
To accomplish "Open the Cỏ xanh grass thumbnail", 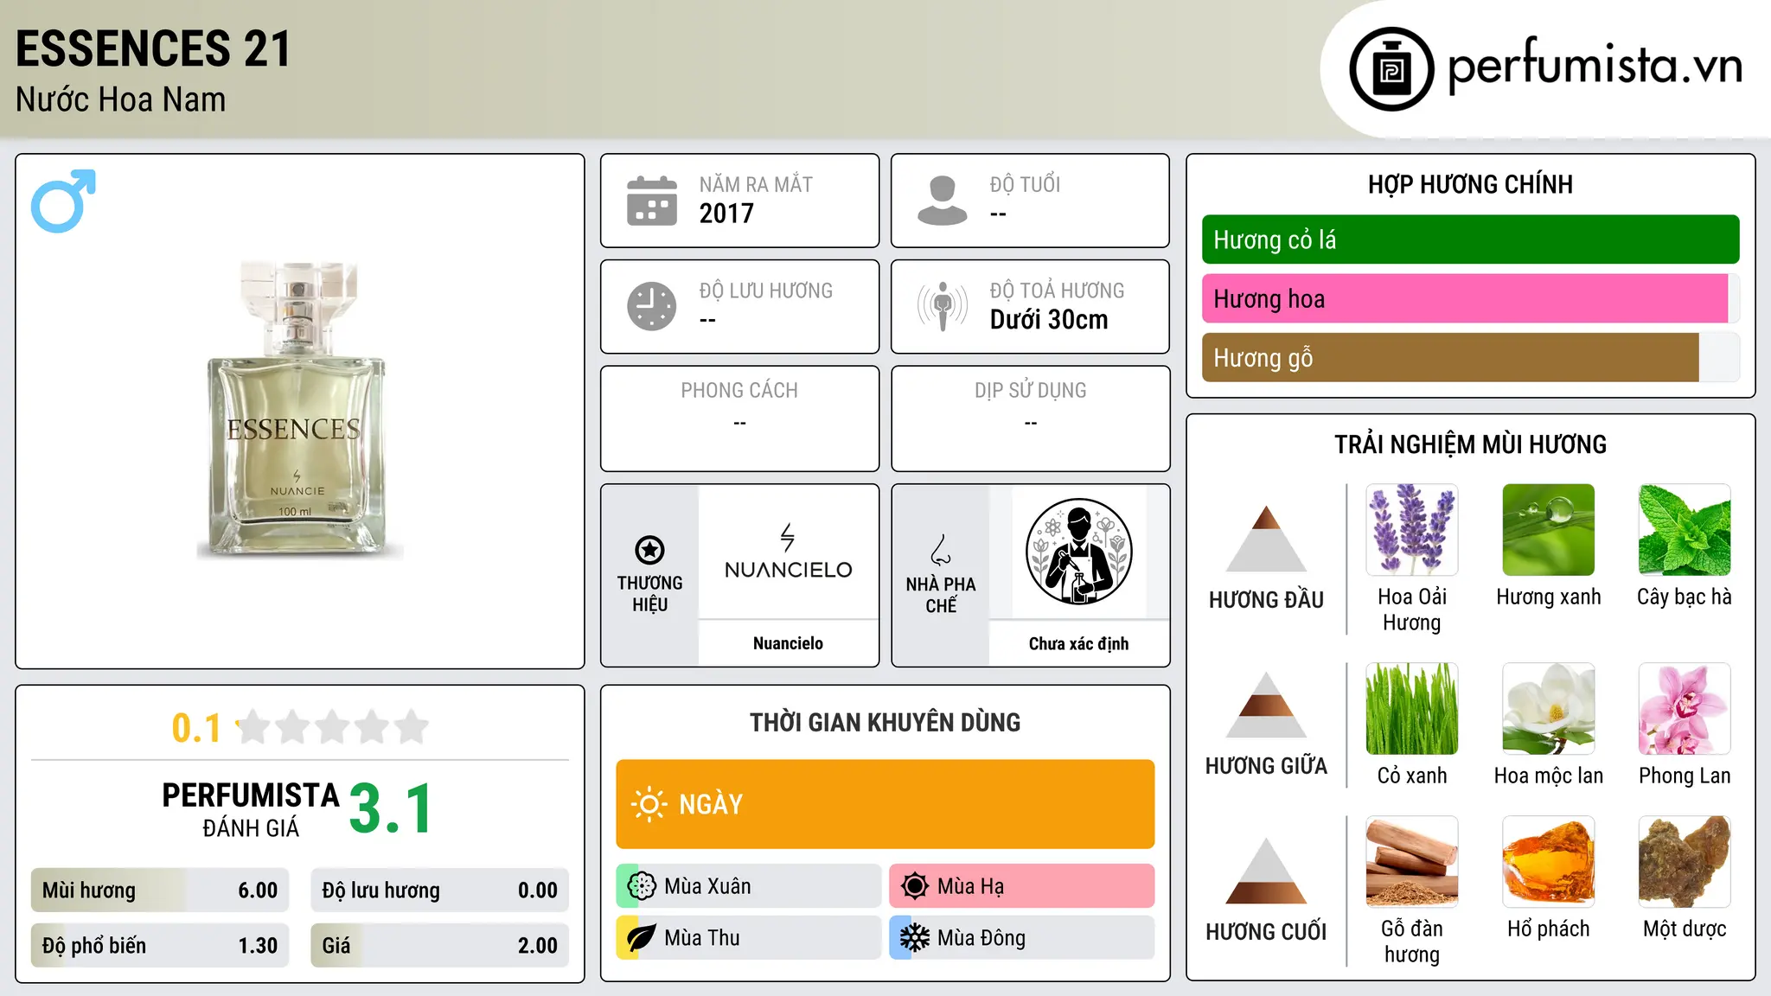I will (x=1412, y=709).
